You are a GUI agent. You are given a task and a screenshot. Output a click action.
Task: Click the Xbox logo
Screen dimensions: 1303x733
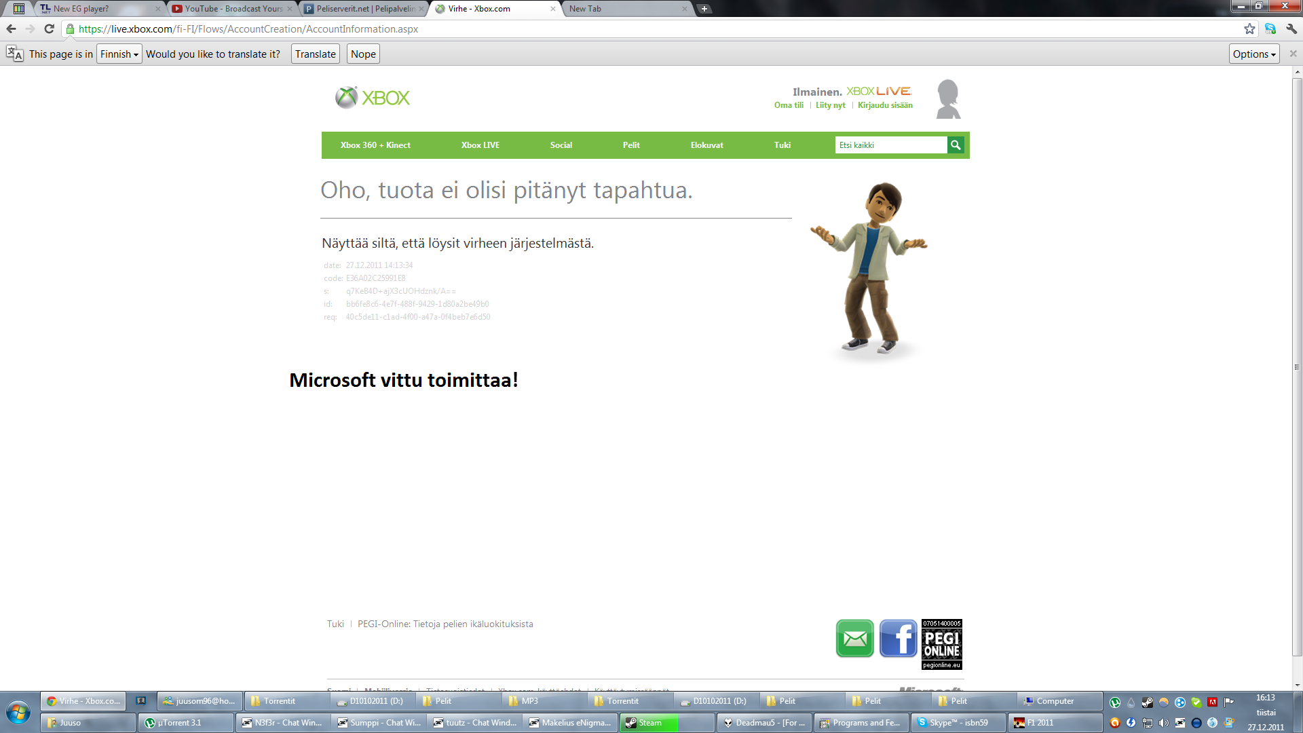[373, 98]
